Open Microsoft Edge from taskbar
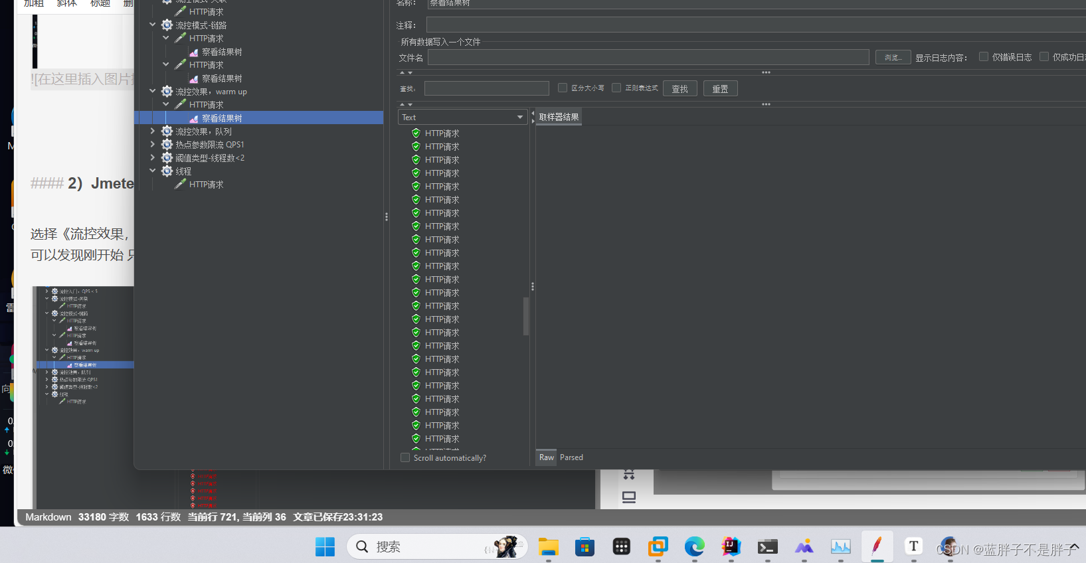This screenshot has height=563, width=1086. click(695, 546)
